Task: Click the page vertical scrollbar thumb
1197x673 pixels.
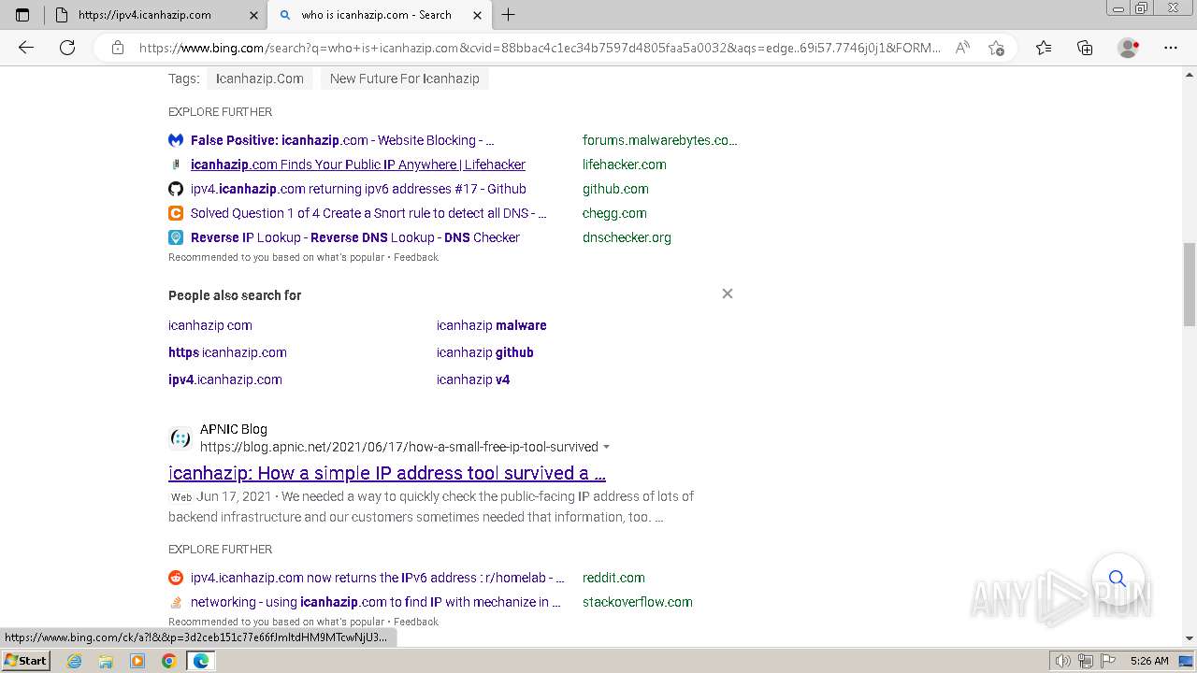Action: (1190, 284)
